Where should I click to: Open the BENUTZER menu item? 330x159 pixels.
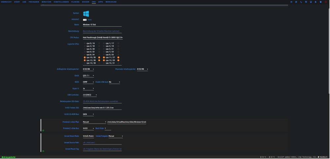click(47, 2)
